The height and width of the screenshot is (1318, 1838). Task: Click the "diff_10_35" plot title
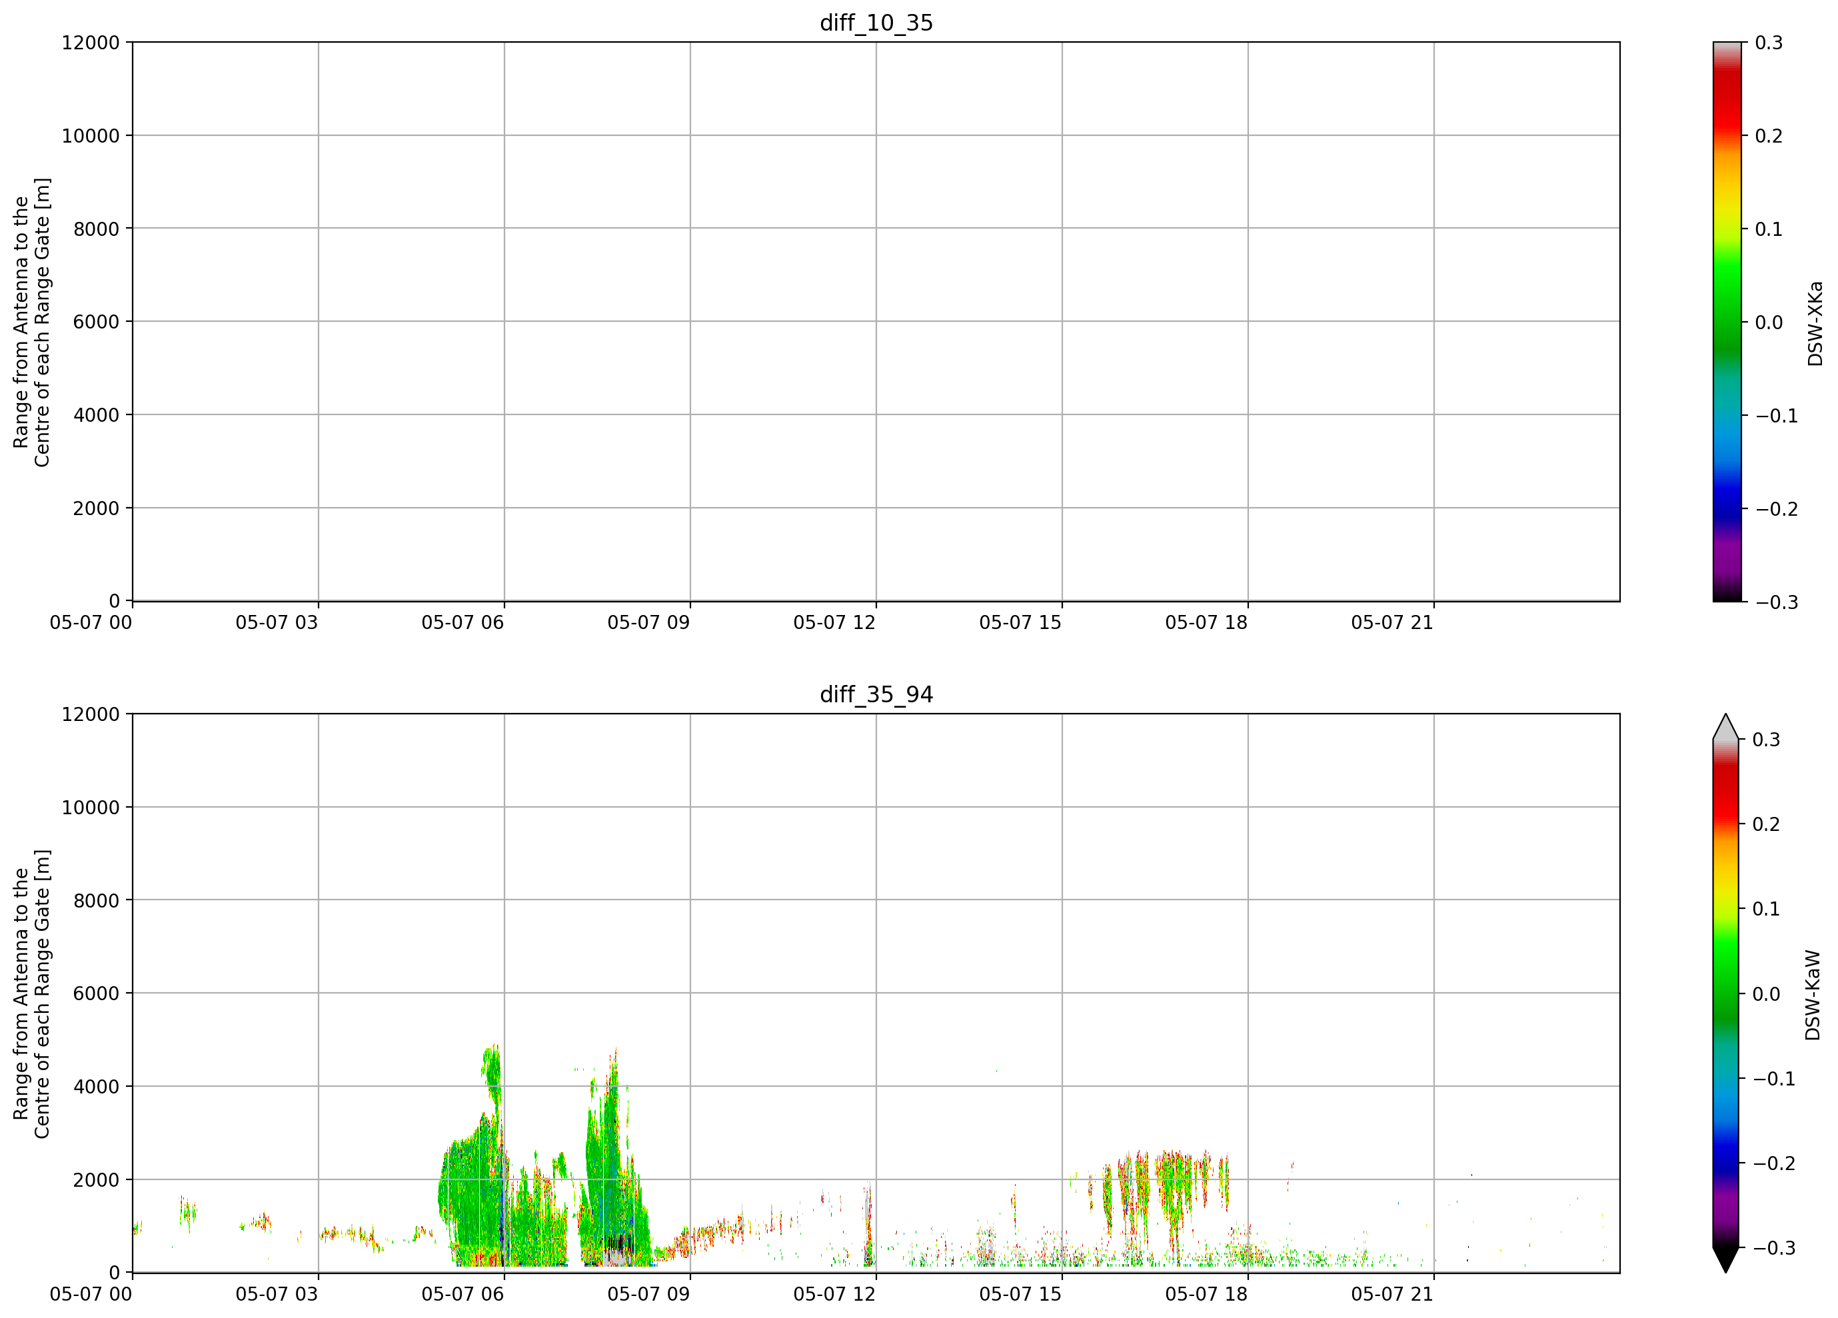[x=876, y=23]
